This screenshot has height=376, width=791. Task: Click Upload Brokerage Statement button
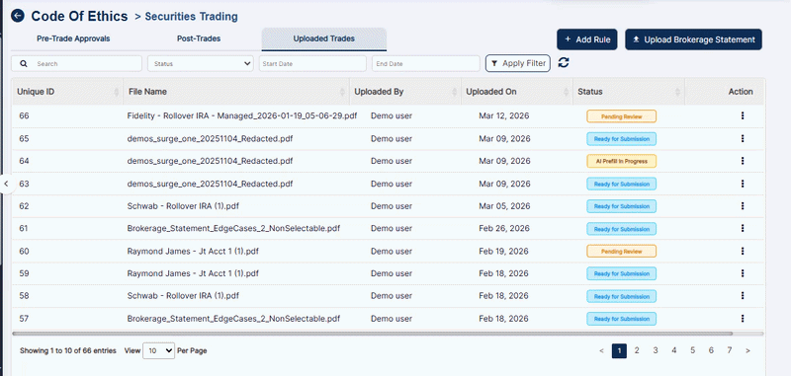click(694, 39)
